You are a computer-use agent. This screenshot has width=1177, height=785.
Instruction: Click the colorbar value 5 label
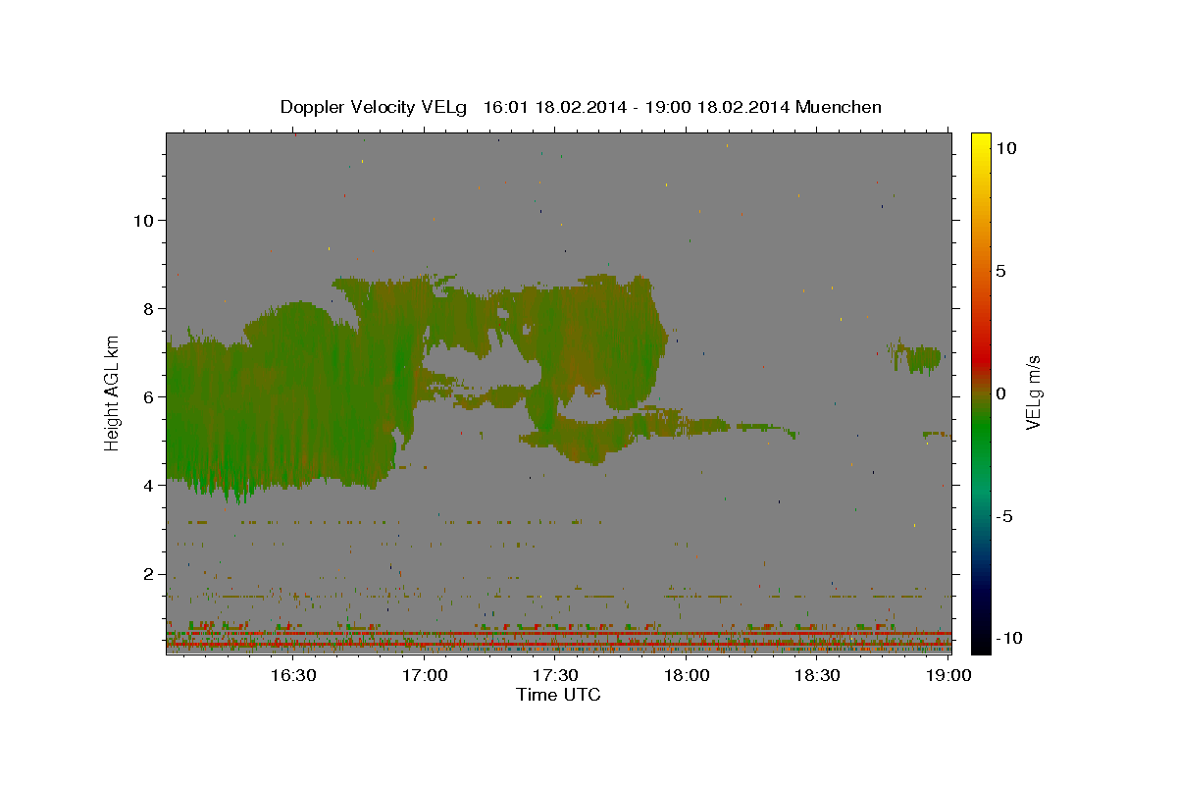click(1001, 270)
